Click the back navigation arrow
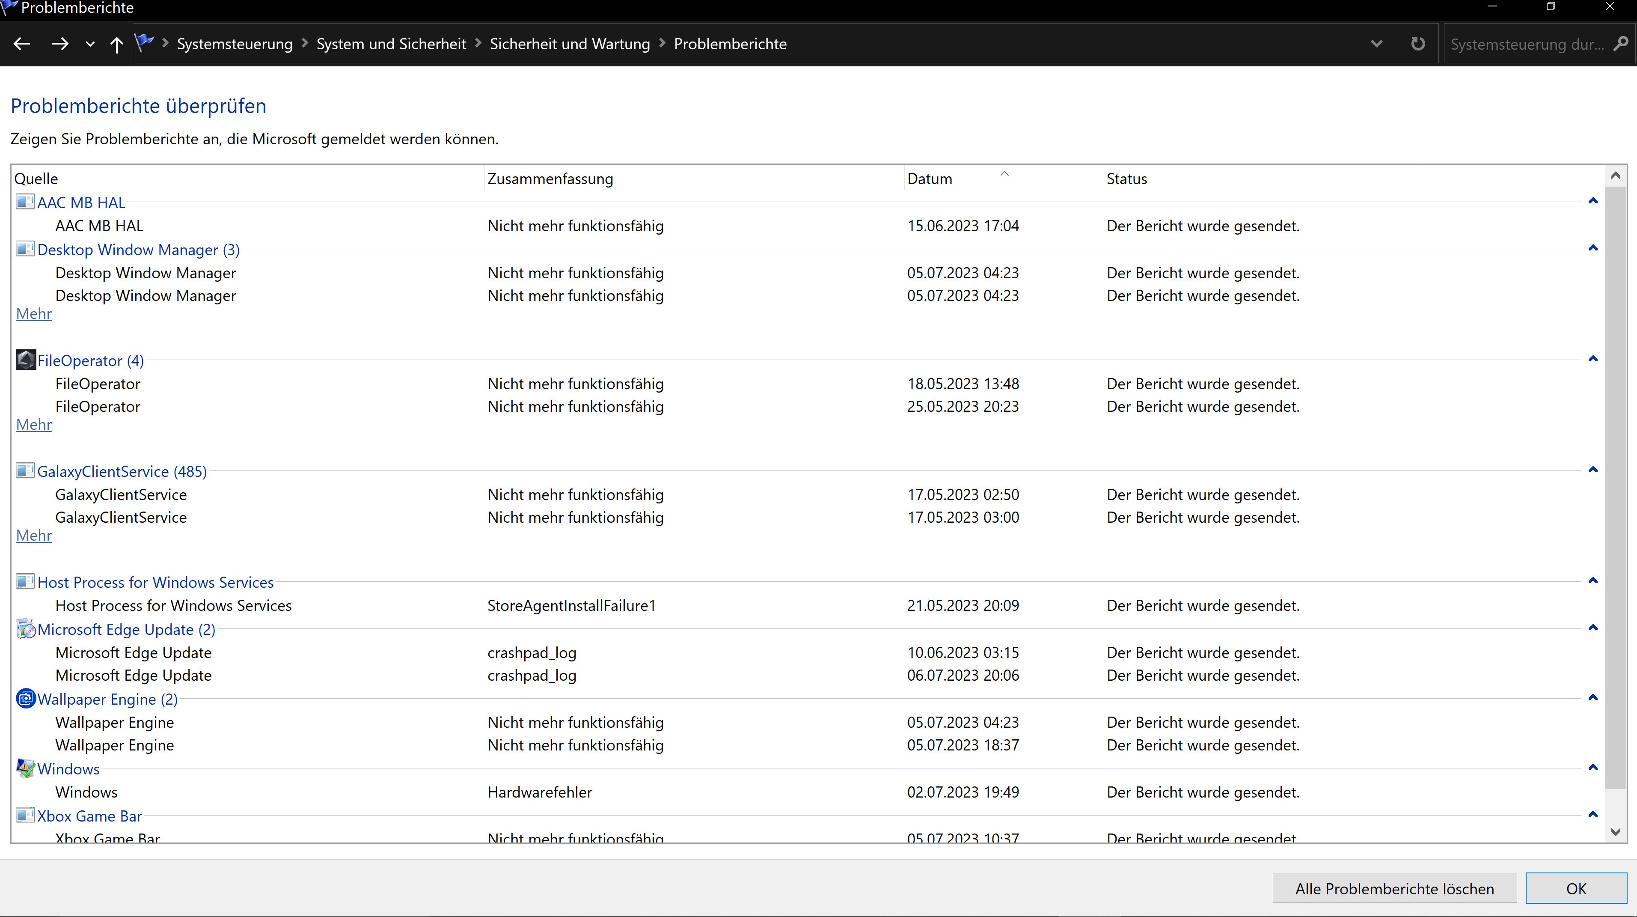1637x917 pixels. point(22,44)
